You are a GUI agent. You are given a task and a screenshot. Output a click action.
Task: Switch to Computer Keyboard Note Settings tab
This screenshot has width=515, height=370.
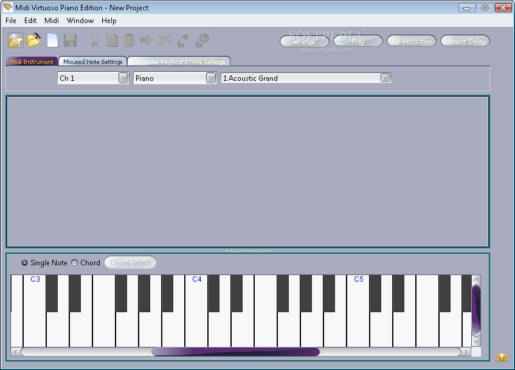tap(179, 61)
